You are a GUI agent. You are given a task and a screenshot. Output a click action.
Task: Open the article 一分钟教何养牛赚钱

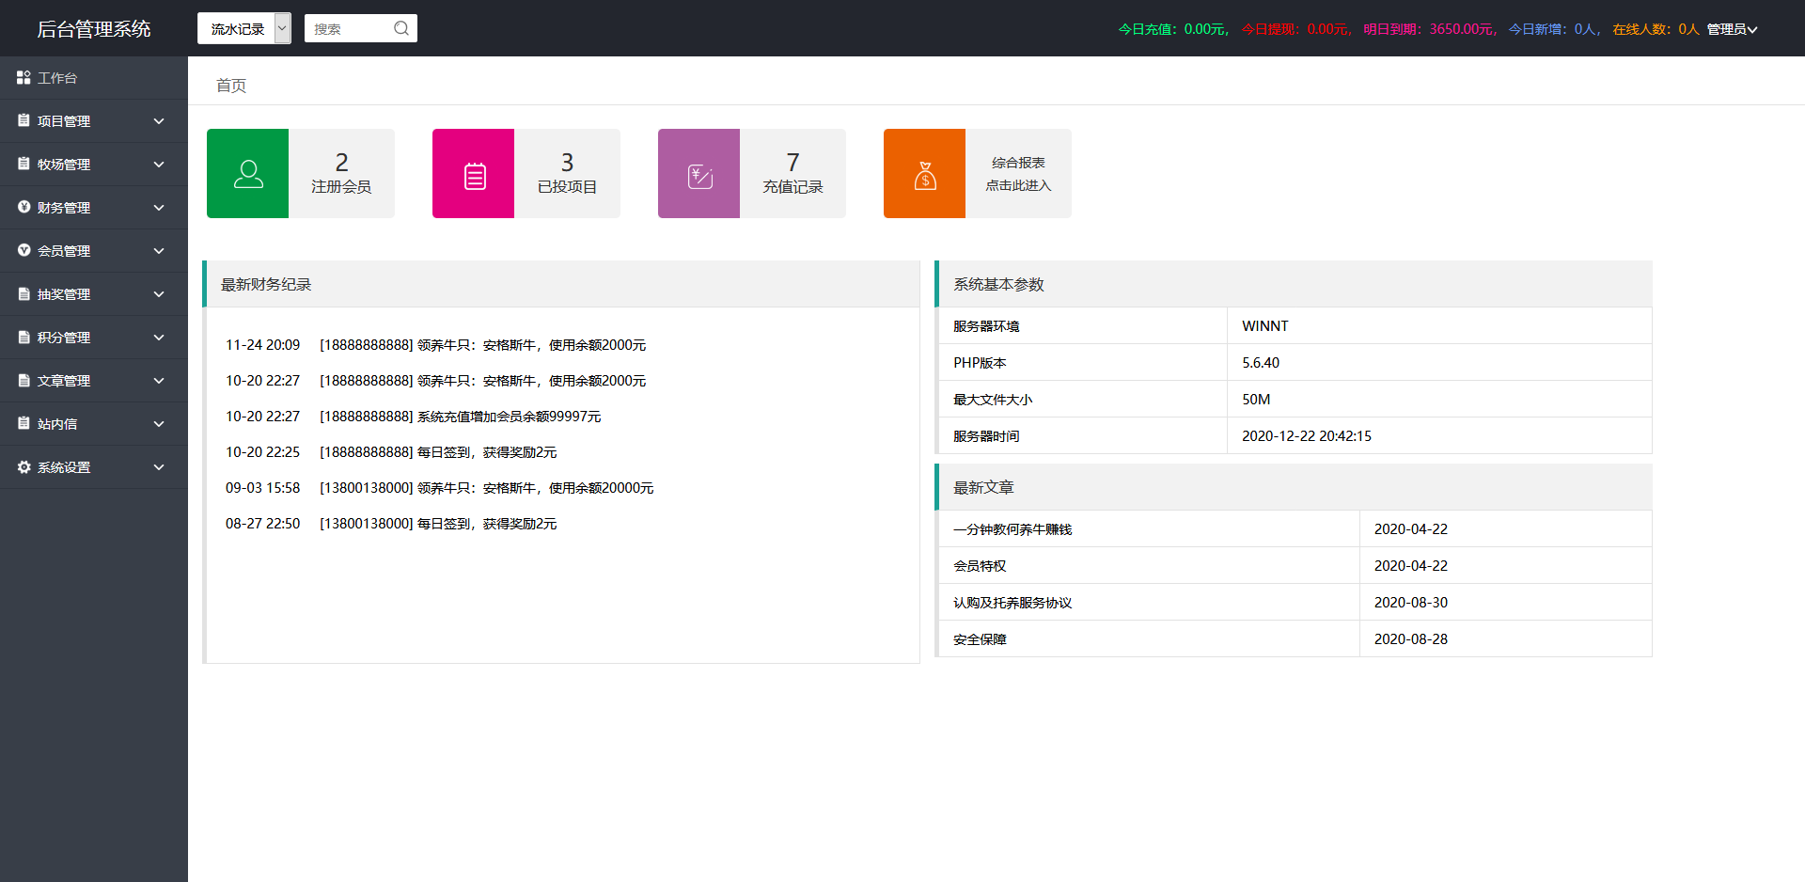[x=1010, y=528]
